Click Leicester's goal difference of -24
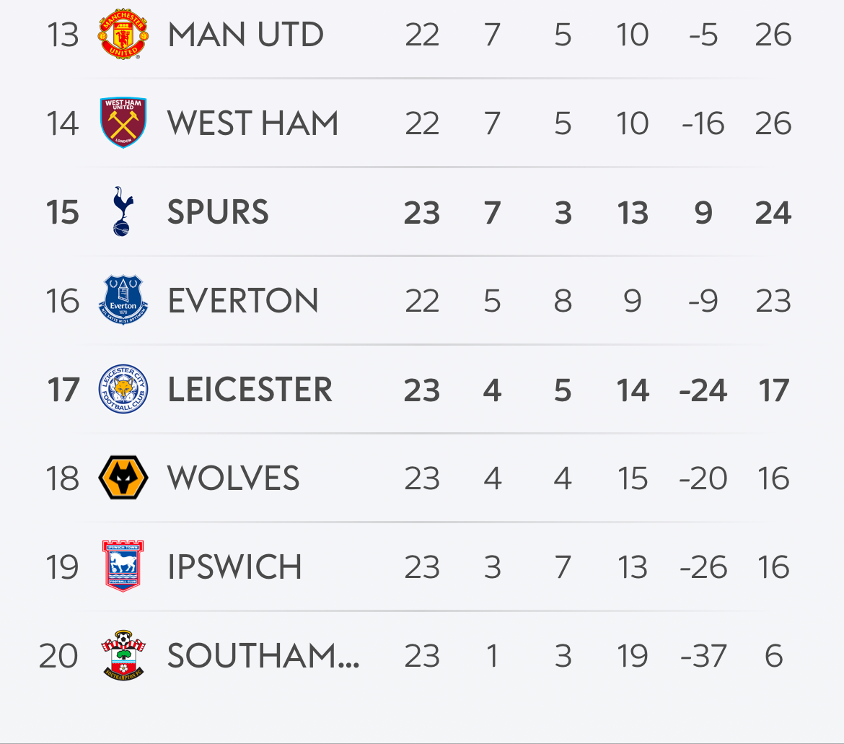The width and height of the screenshot is (844, 744). click(x=703, y=390)
